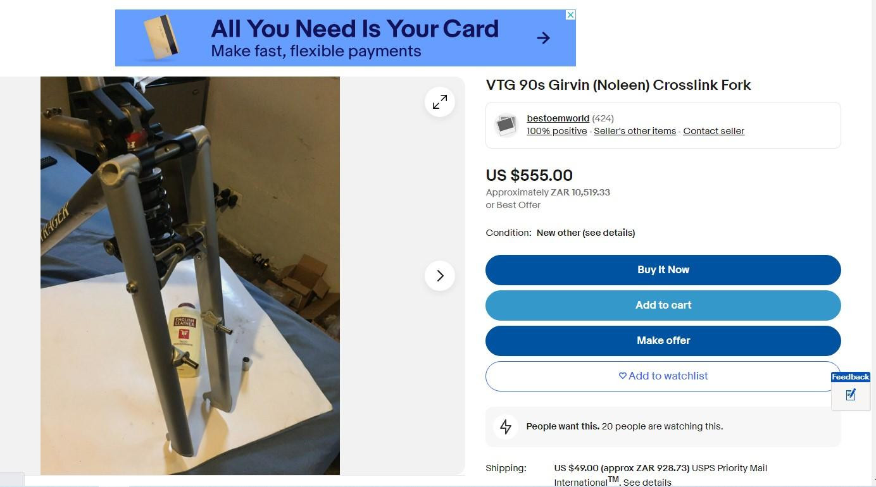The height and width of the screenshot is (487, 876).
Task: Open the full-screen image expand icon
Action: tap(440, 102)
